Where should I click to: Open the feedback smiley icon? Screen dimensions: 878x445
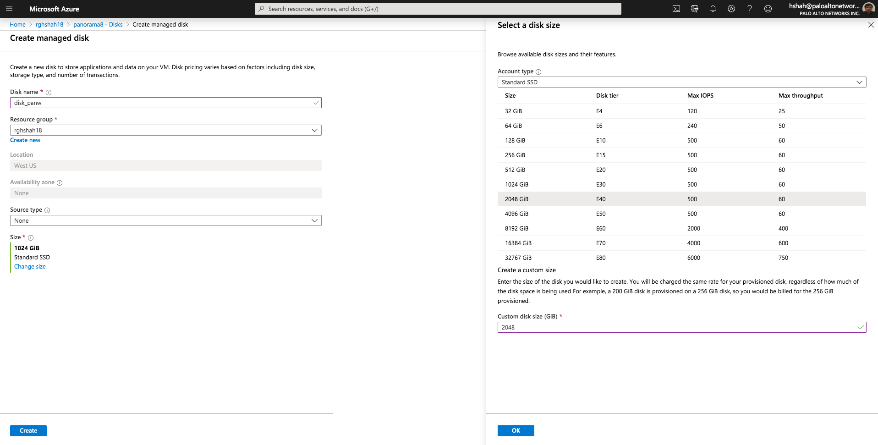(x=768, y=9)
